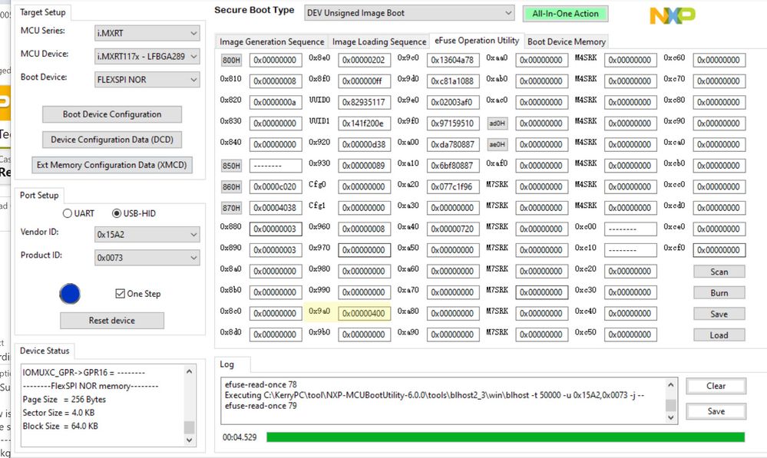Click the 0xa00 fuse value field
This screenshot has width=767, height=458.
[453, 144]
